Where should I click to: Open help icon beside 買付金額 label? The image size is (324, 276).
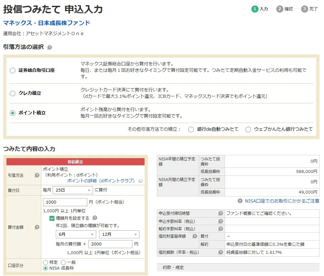pos(37,227)
